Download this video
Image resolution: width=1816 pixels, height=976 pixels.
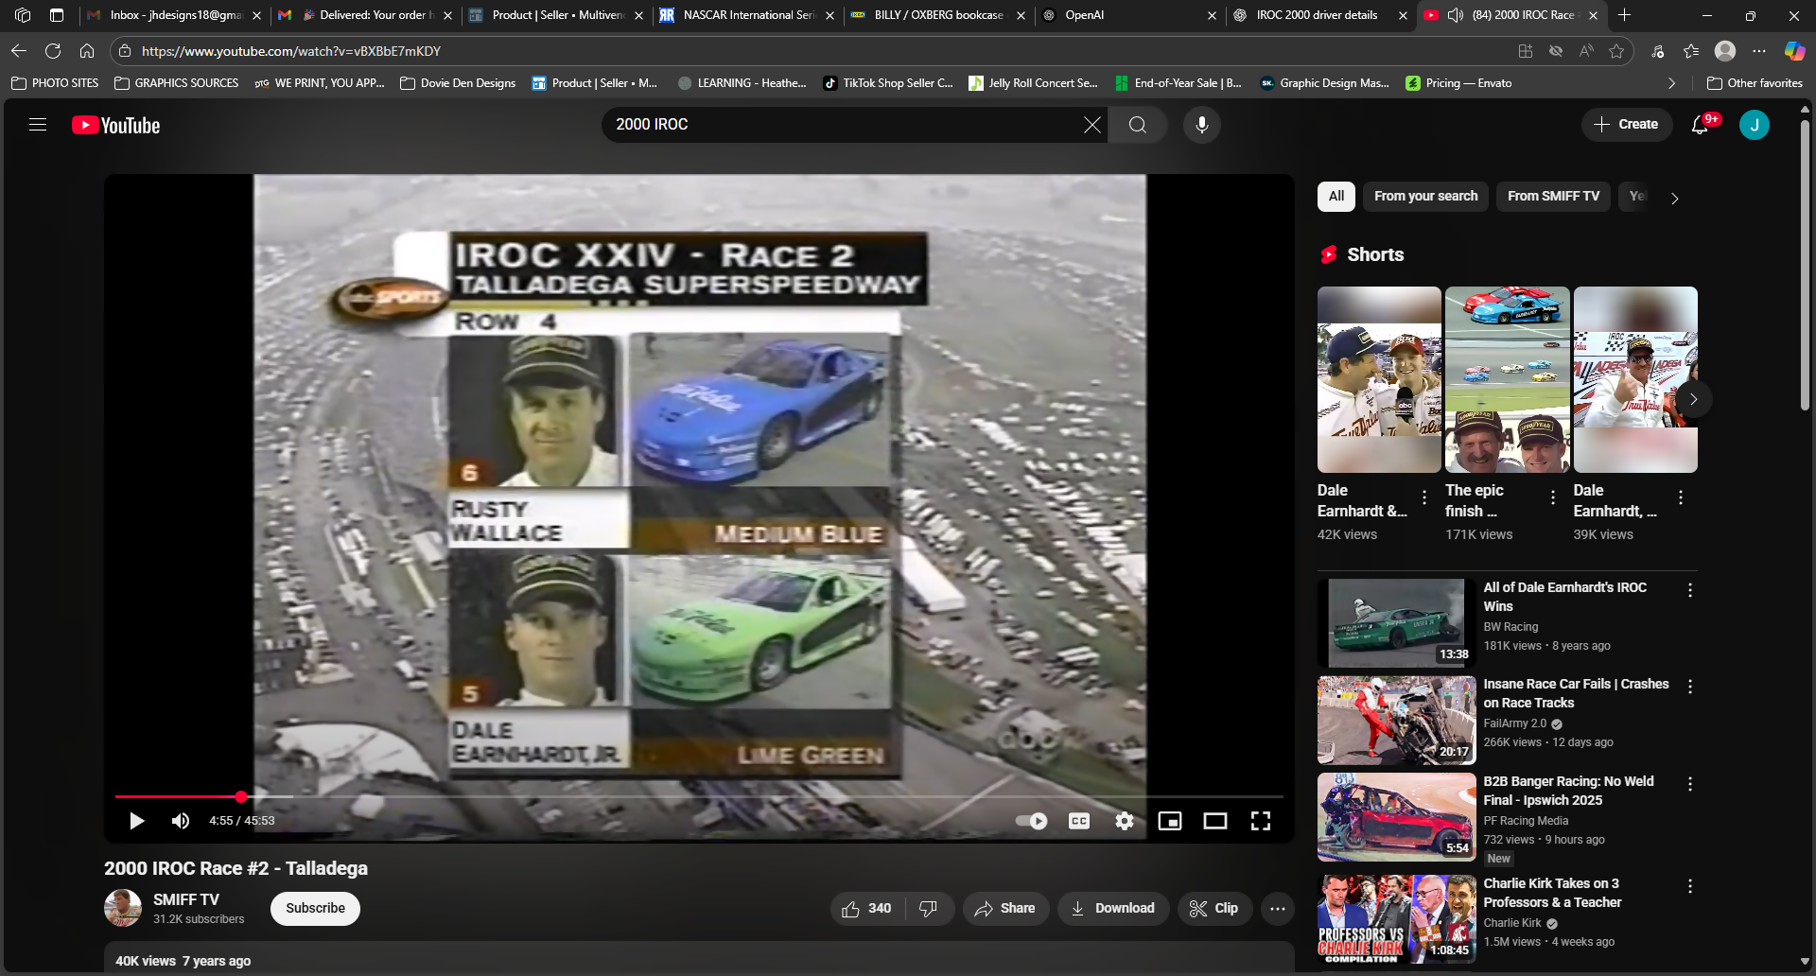click(1113, 909)
